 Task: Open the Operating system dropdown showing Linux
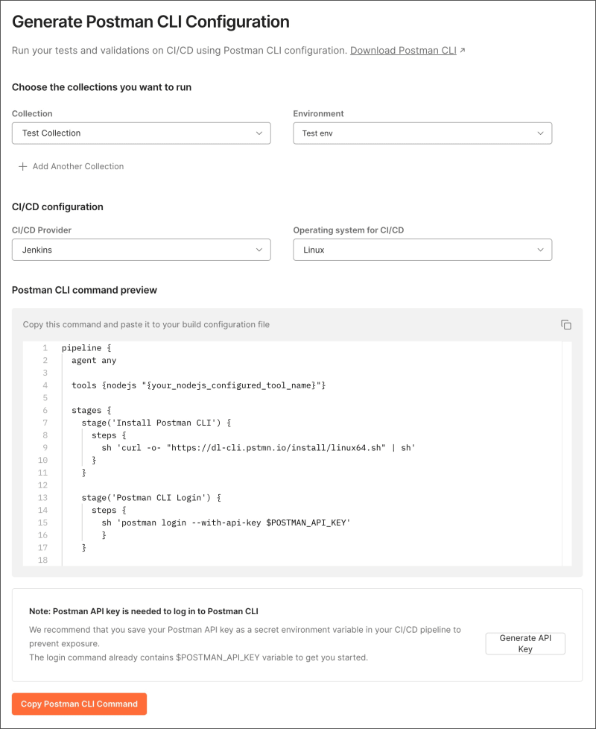coord(422,250)
